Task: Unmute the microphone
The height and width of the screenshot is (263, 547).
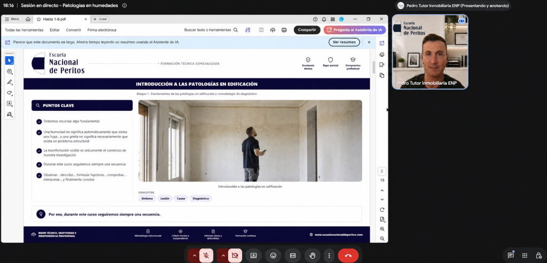Action: (x=206, y=256)
